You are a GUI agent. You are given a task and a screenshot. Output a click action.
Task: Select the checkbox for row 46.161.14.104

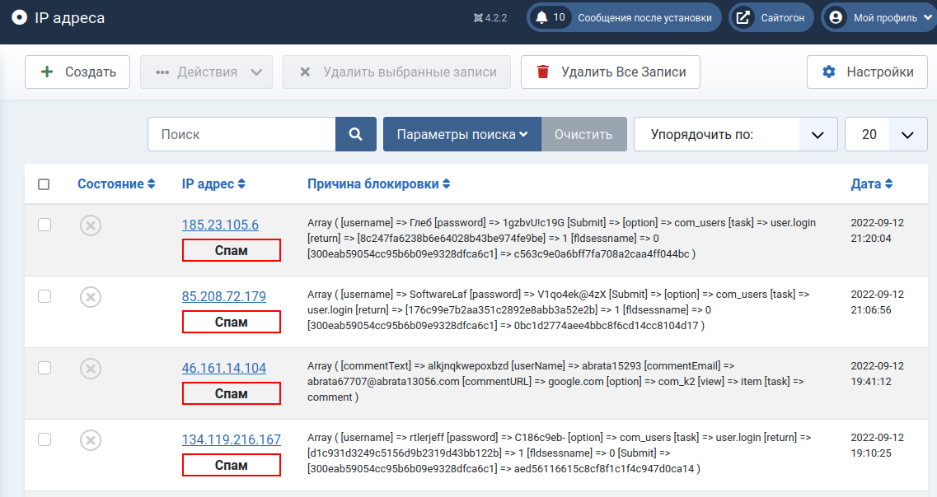(x=45, y=368)
